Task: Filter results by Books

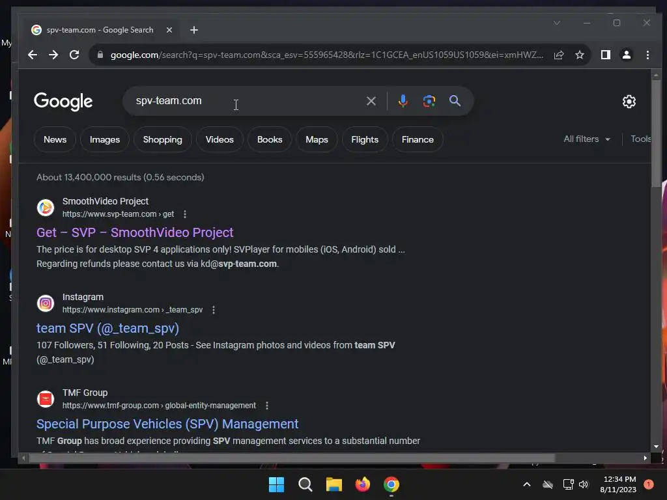Action: (x=270, y=139)
